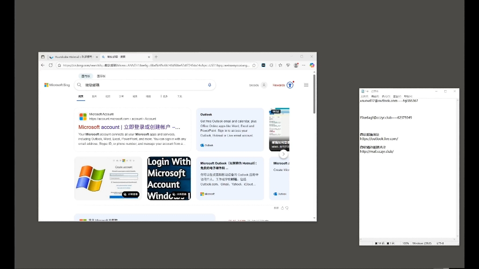
Task: Reload the Bing search page
Action: click(x=51, y=65)
